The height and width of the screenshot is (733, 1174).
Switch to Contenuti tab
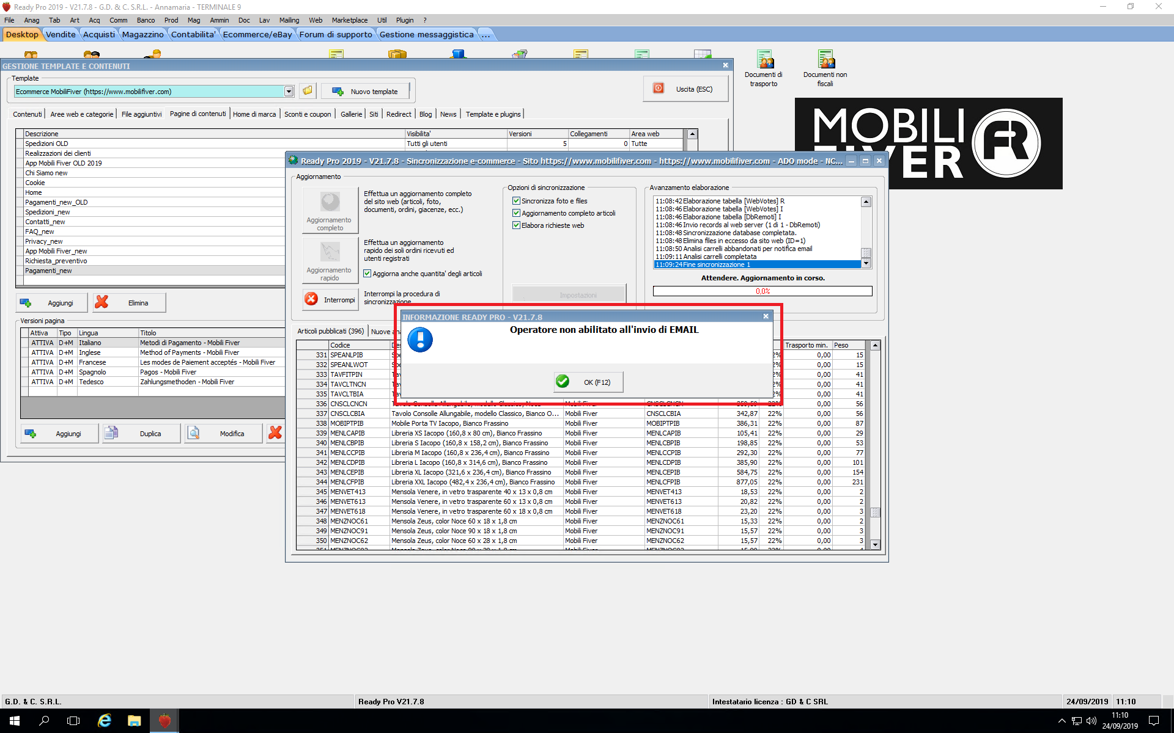coord(28,114)
